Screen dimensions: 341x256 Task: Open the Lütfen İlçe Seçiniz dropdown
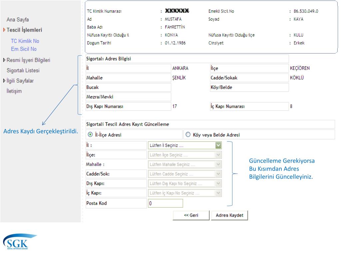[185, 155]
